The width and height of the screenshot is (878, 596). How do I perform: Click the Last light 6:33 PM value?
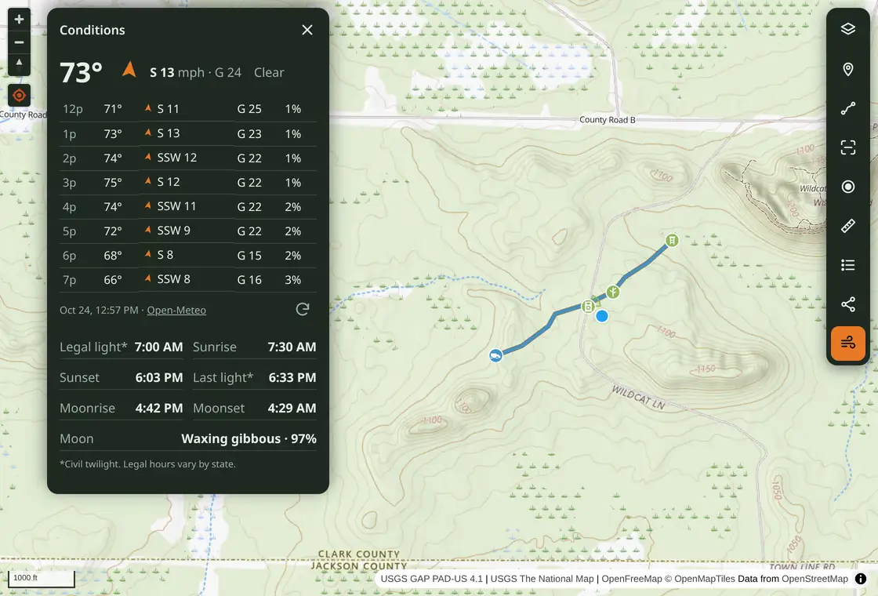[292, 377]
